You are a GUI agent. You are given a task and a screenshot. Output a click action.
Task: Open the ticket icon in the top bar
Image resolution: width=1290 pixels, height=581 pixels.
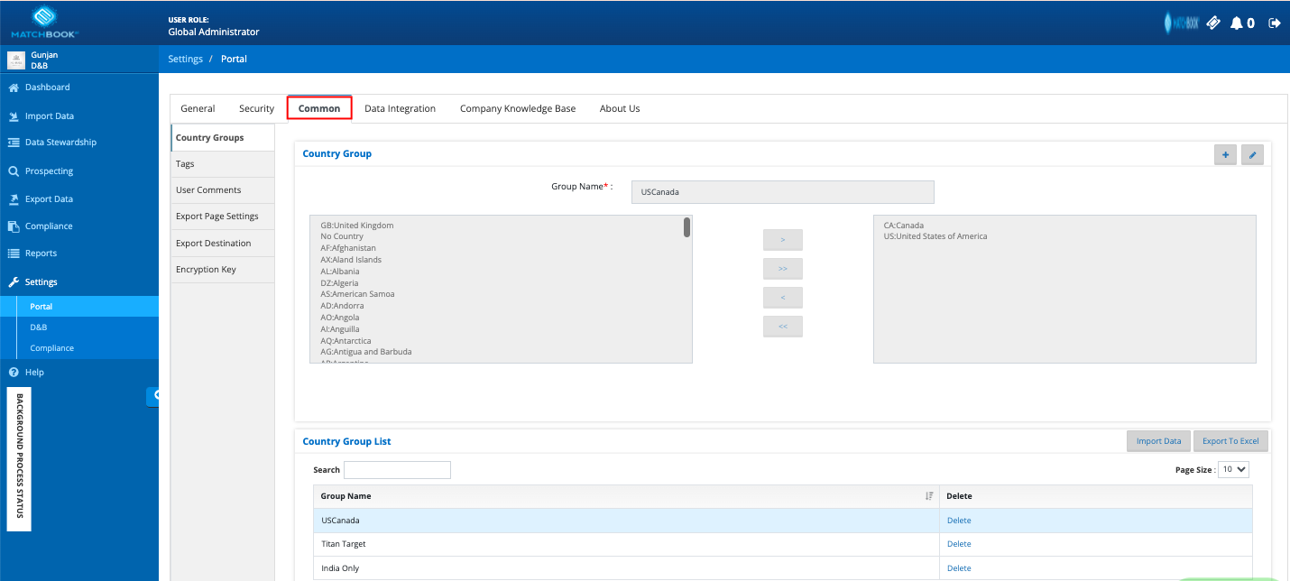(x=1213, y=23)
